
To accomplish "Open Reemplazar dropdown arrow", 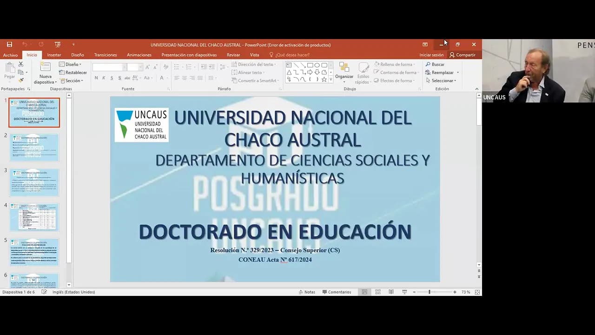I will tap(458, 73).
